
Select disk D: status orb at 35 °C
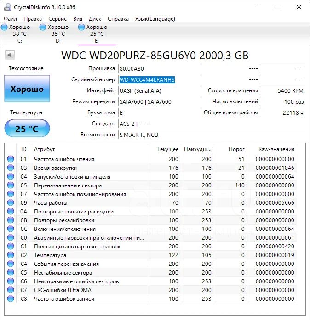pos(43,27)
